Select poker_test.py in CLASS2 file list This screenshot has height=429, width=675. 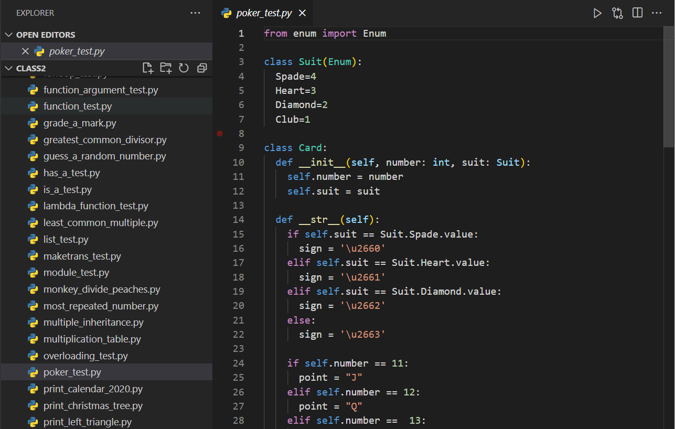[106, 372]
